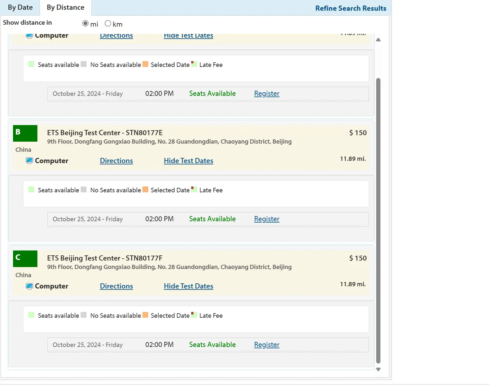
Task: Click scroll down arrow icon
Action: point(378,369)
